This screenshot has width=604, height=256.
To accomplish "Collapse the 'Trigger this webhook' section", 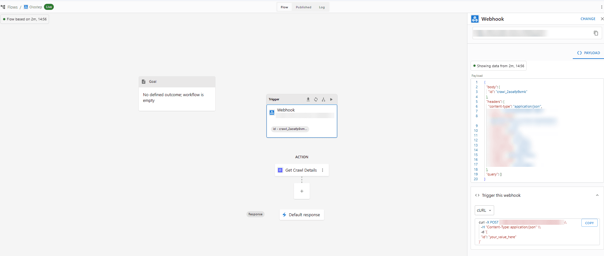I will point(597,195).
